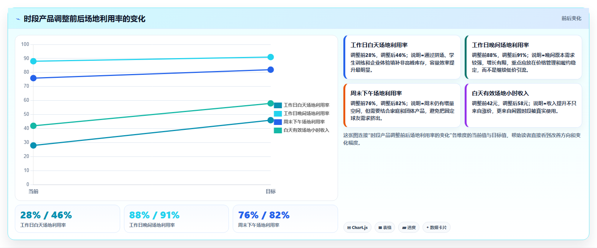This screenshot has width=597, height=248.
Task: Click the 表格 tag chip
Action: [385, 227]
